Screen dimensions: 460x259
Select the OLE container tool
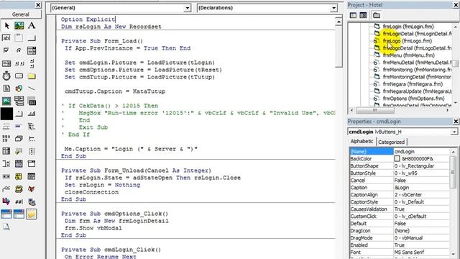32,101
